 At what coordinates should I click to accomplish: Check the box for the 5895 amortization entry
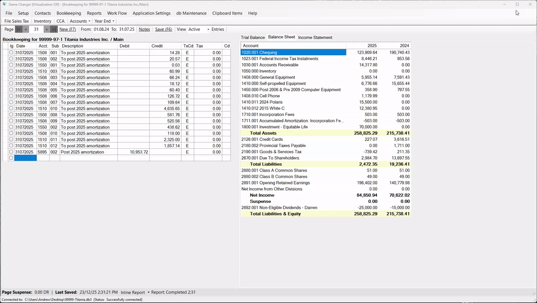pyautogui.click(x=11, y=152)
